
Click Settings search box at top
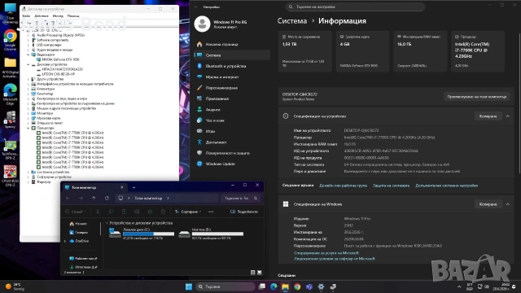point(356,7)
